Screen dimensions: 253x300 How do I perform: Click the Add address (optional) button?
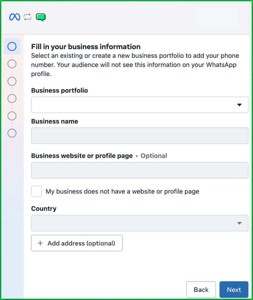77,243
